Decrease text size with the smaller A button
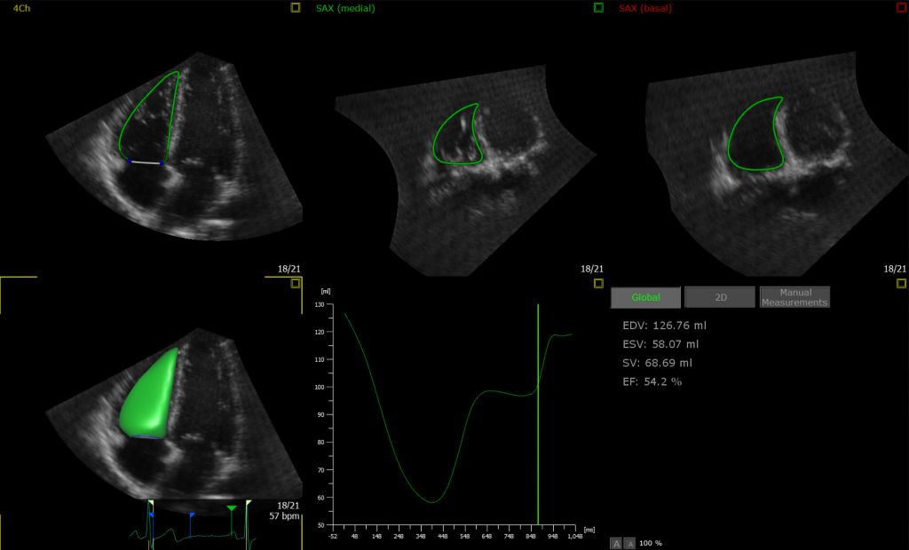Screen dimensions: 909x550 630,543
